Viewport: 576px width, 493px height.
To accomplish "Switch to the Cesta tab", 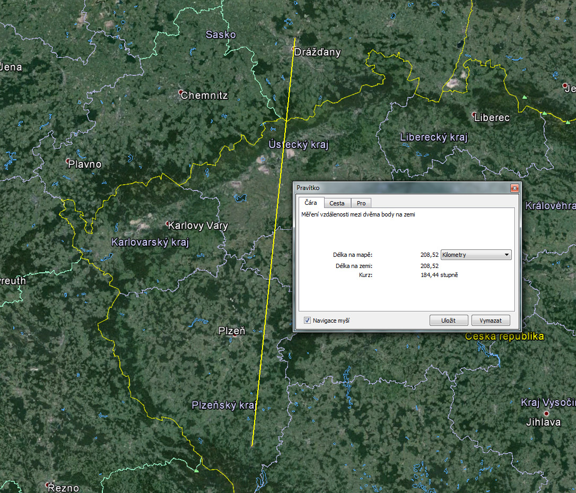I will (x=337, y=203).
